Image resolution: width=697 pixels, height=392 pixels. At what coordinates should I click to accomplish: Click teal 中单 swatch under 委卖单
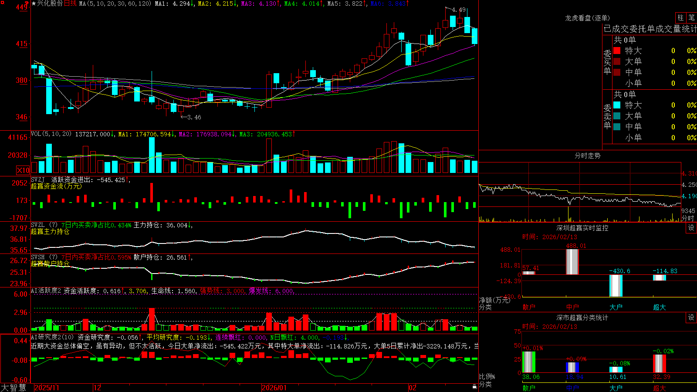[x=617, y=127]
